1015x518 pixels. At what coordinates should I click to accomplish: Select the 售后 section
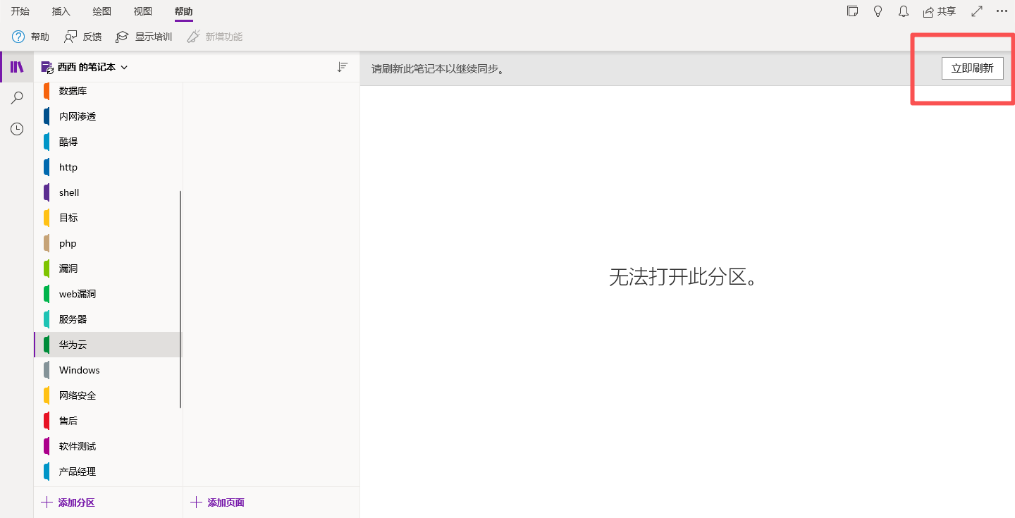108,421
